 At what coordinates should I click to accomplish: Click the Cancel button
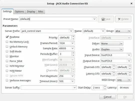107,97
